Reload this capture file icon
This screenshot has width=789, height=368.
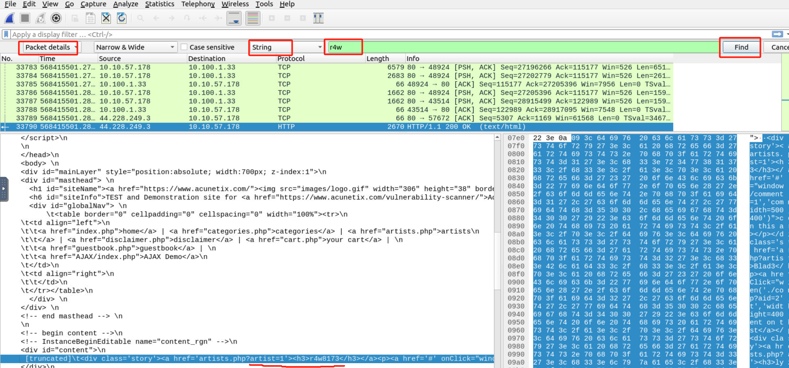click(x=122, y=18)
